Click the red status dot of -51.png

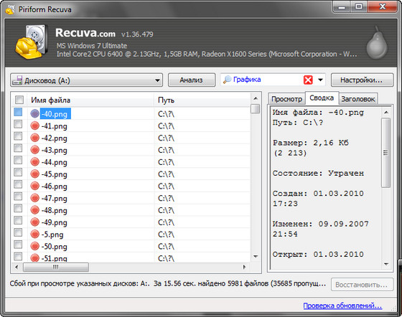(x=34, y=258)
